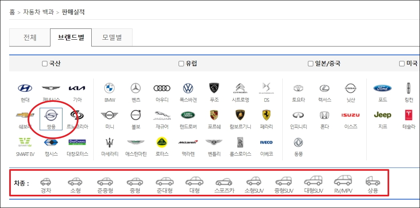The image size is (420, 208).
Task: Choose the Toyota (토요타) logo
Action: 298,88
